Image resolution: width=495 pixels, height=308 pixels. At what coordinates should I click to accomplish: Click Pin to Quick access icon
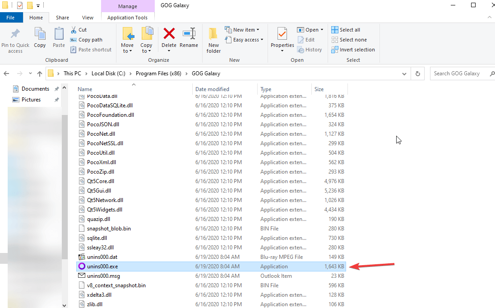pyautogui.click(x=15, y=34)
